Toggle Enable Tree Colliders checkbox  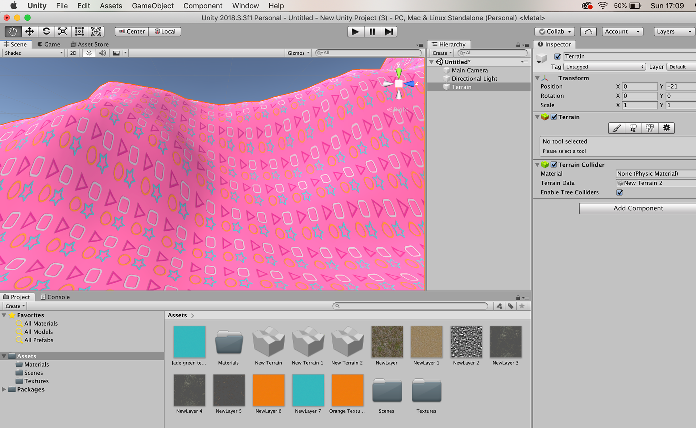point(620,192)
